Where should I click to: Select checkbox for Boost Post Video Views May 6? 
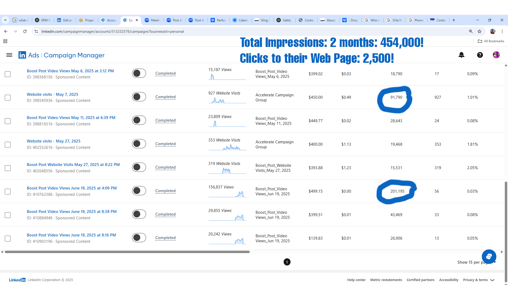(8, 74)
